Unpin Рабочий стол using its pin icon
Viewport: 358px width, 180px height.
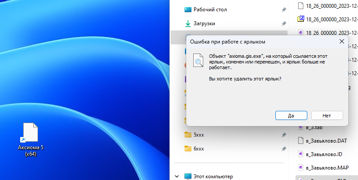(284, 10)
